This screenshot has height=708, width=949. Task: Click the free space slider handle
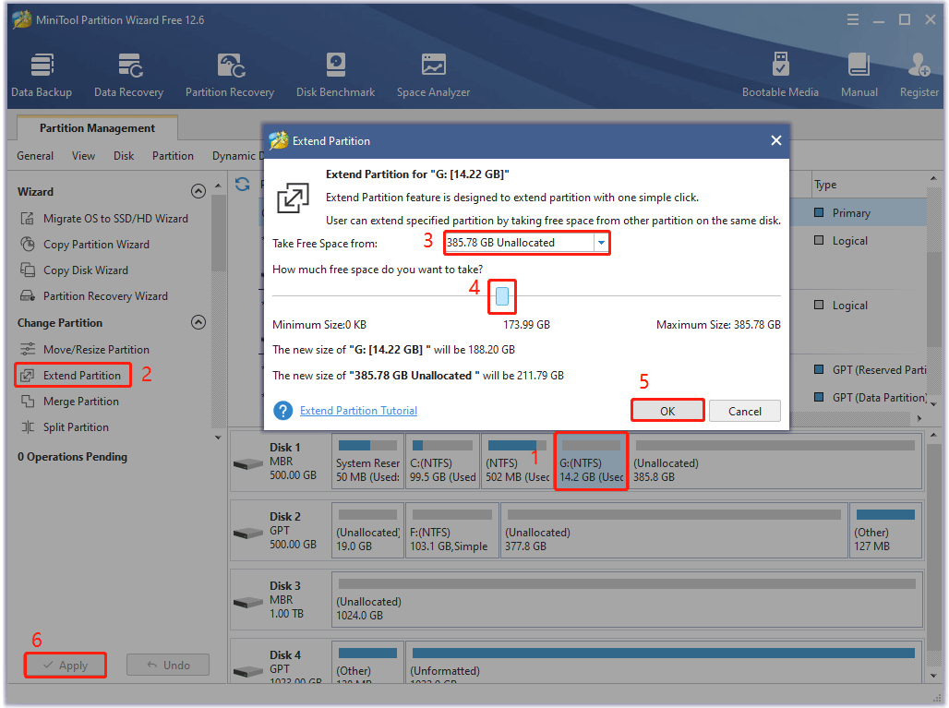[502, 296]
